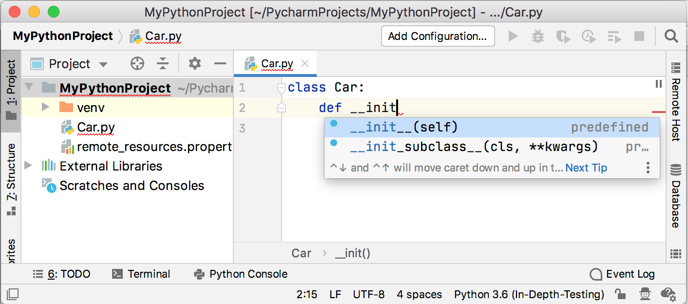Open the Terminal tool window
The height and width of the screenshot is (304, 688).
click(141, 274)
